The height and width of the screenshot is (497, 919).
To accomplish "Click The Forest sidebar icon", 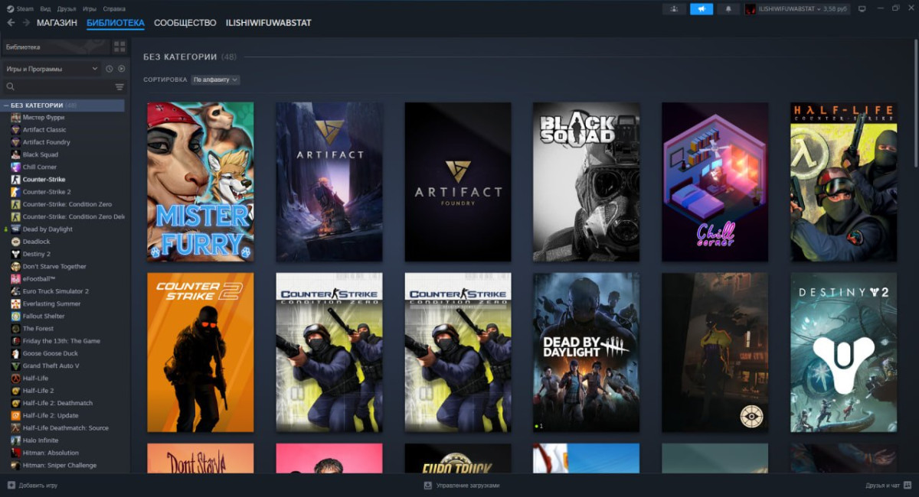I will pyautogui.click(x=15, y=329).
